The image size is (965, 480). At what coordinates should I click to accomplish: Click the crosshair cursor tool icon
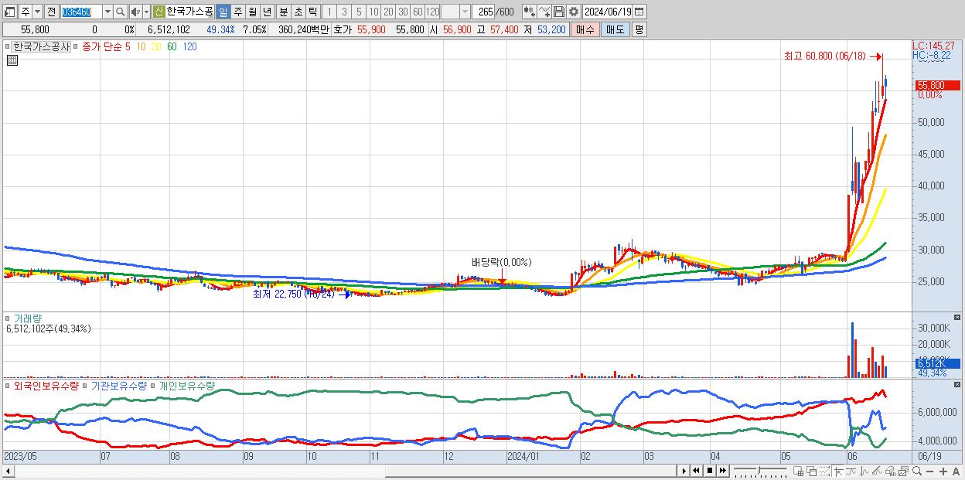click(x=838, y=471)
